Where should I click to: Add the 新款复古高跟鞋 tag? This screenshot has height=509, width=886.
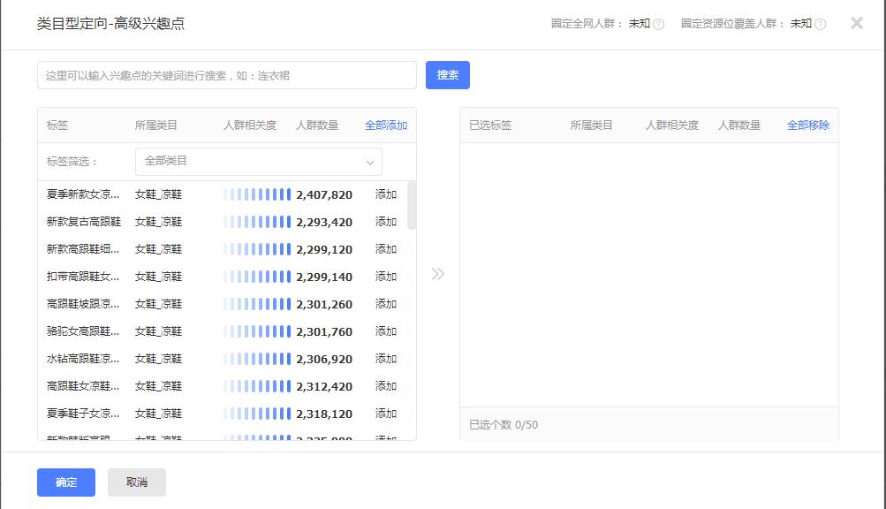tap(386, 222)
